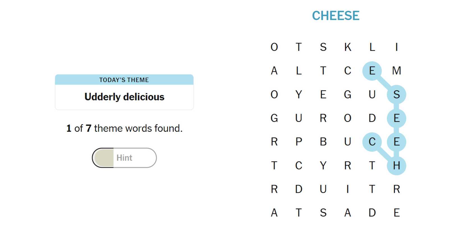This screenshot has width=463, height=231.
Task: Select the letter K in the grid
Action: [348, 47]
